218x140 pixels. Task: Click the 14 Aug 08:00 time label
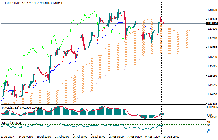171,137
